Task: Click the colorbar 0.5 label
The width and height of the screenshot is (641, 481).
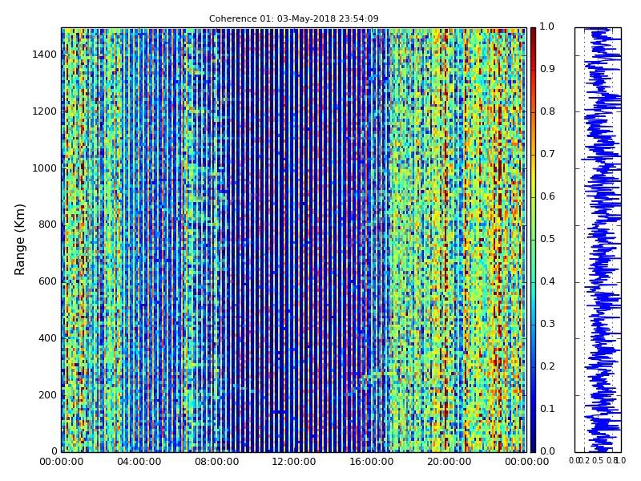Action: click(547, 239)
